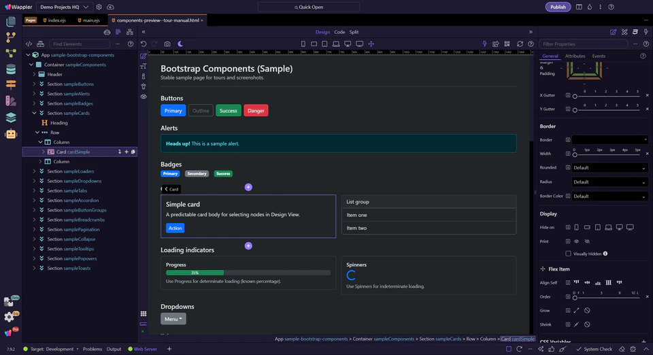The width and height of the screenshot is (653, 355).
Task: Select the phone viewport size icon
Action: click(x=303, y=44)
